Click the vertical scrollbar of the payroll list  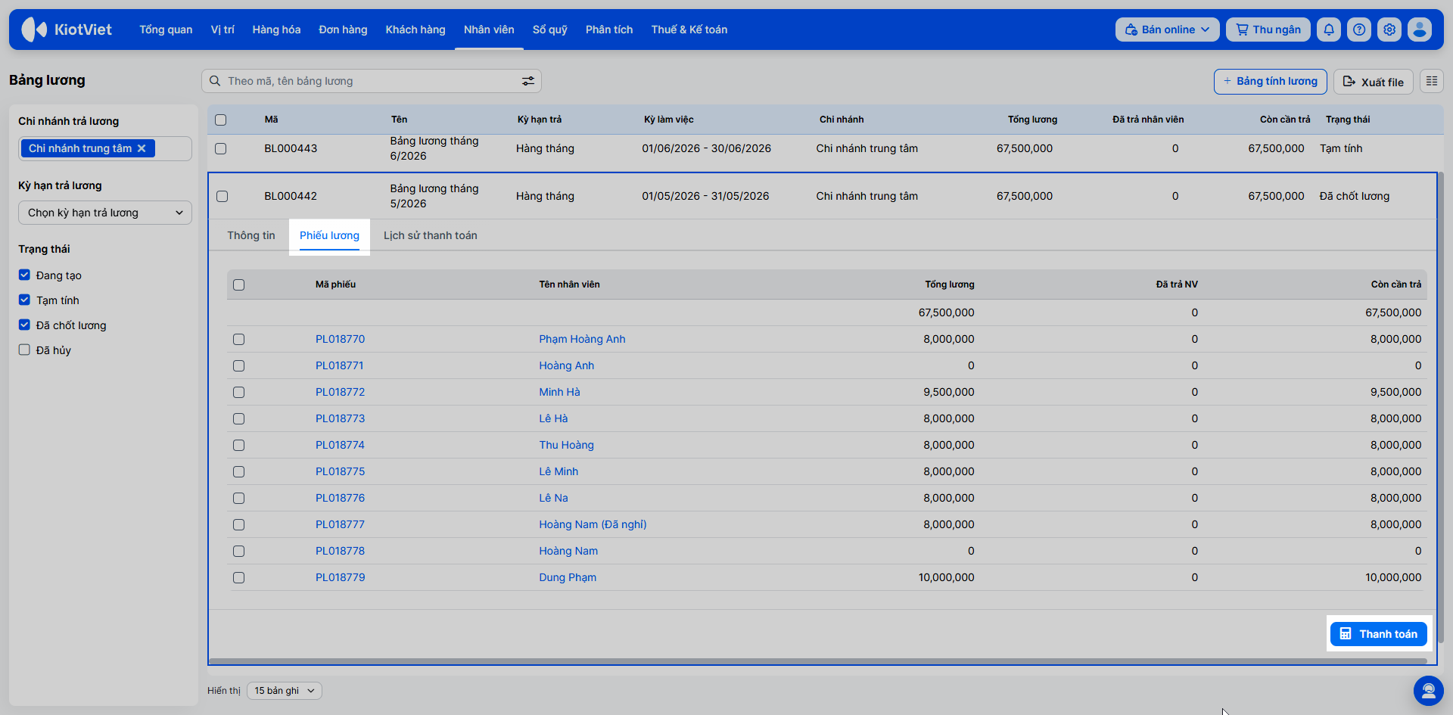tap(1440, 409)
